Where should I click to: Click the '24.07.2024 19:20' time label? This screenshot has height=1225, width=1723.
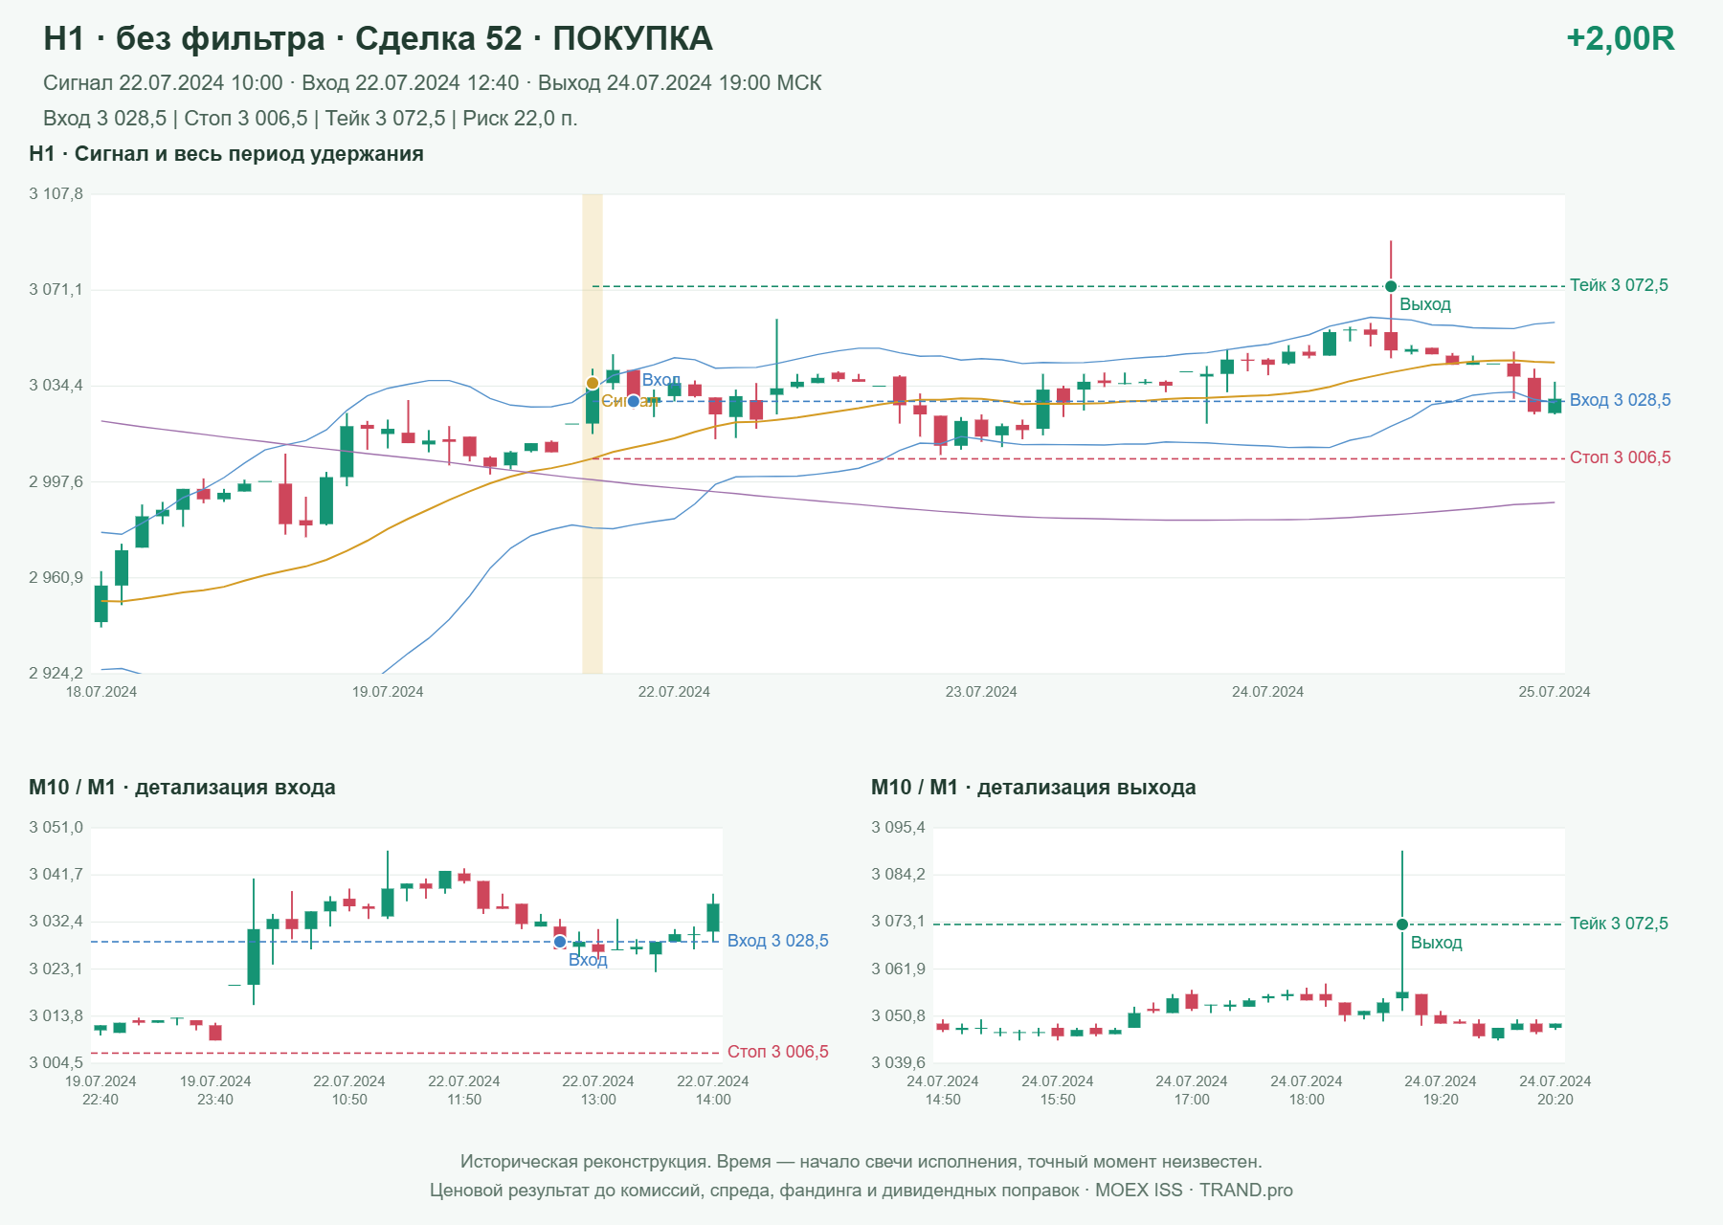point(1441,1090)
